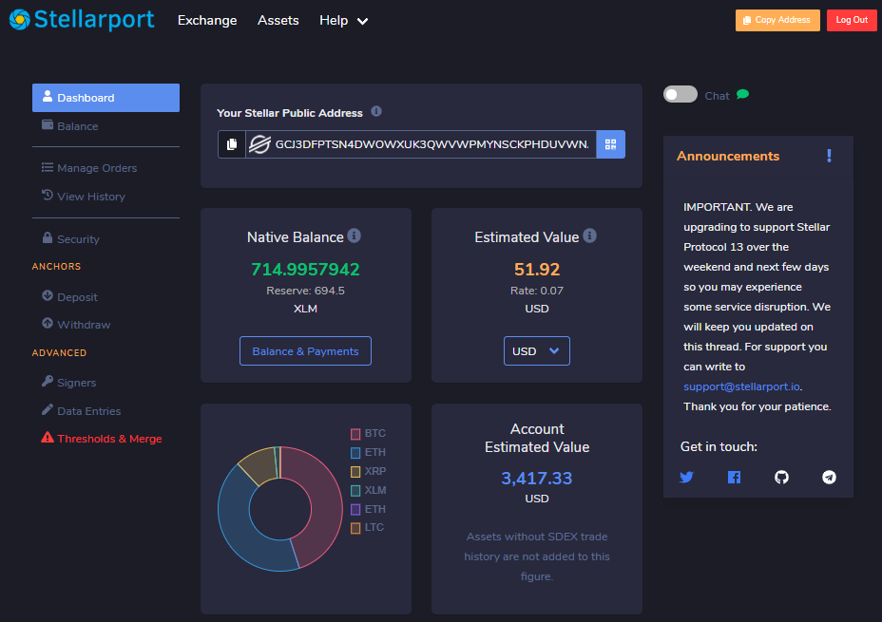Select Manage Orders in the sidebar

click(96, 168)
